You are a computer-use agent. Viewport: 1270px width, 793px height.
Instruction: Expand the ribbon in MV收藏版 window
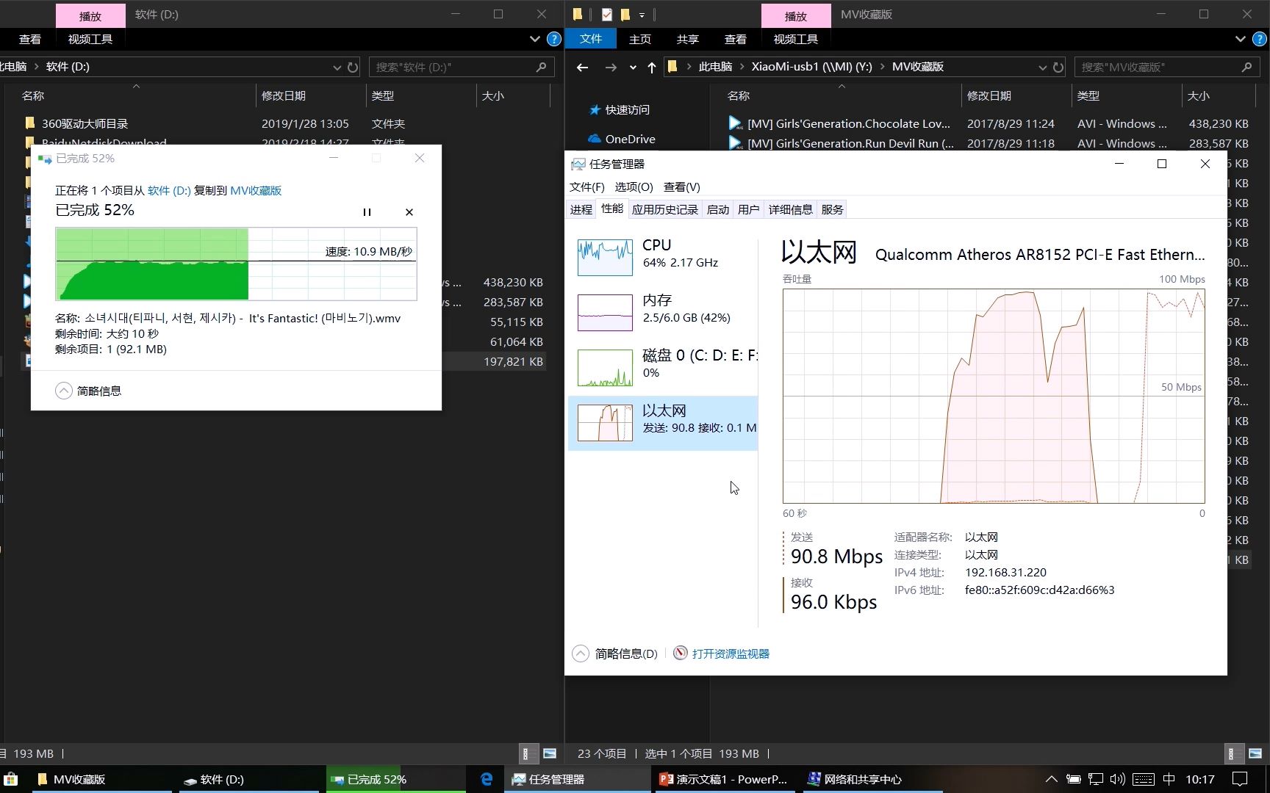click(1241, 39)
